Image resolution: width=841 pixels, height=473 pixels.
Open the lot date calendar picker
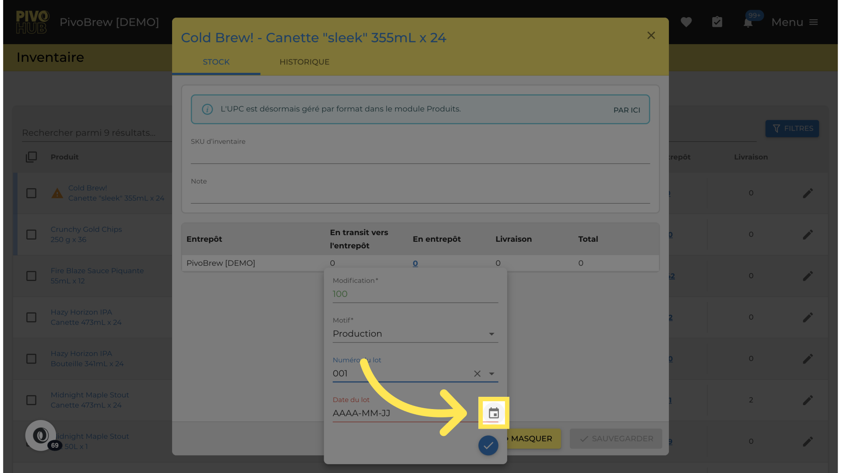pyautogui.click(x=494, y=413)
